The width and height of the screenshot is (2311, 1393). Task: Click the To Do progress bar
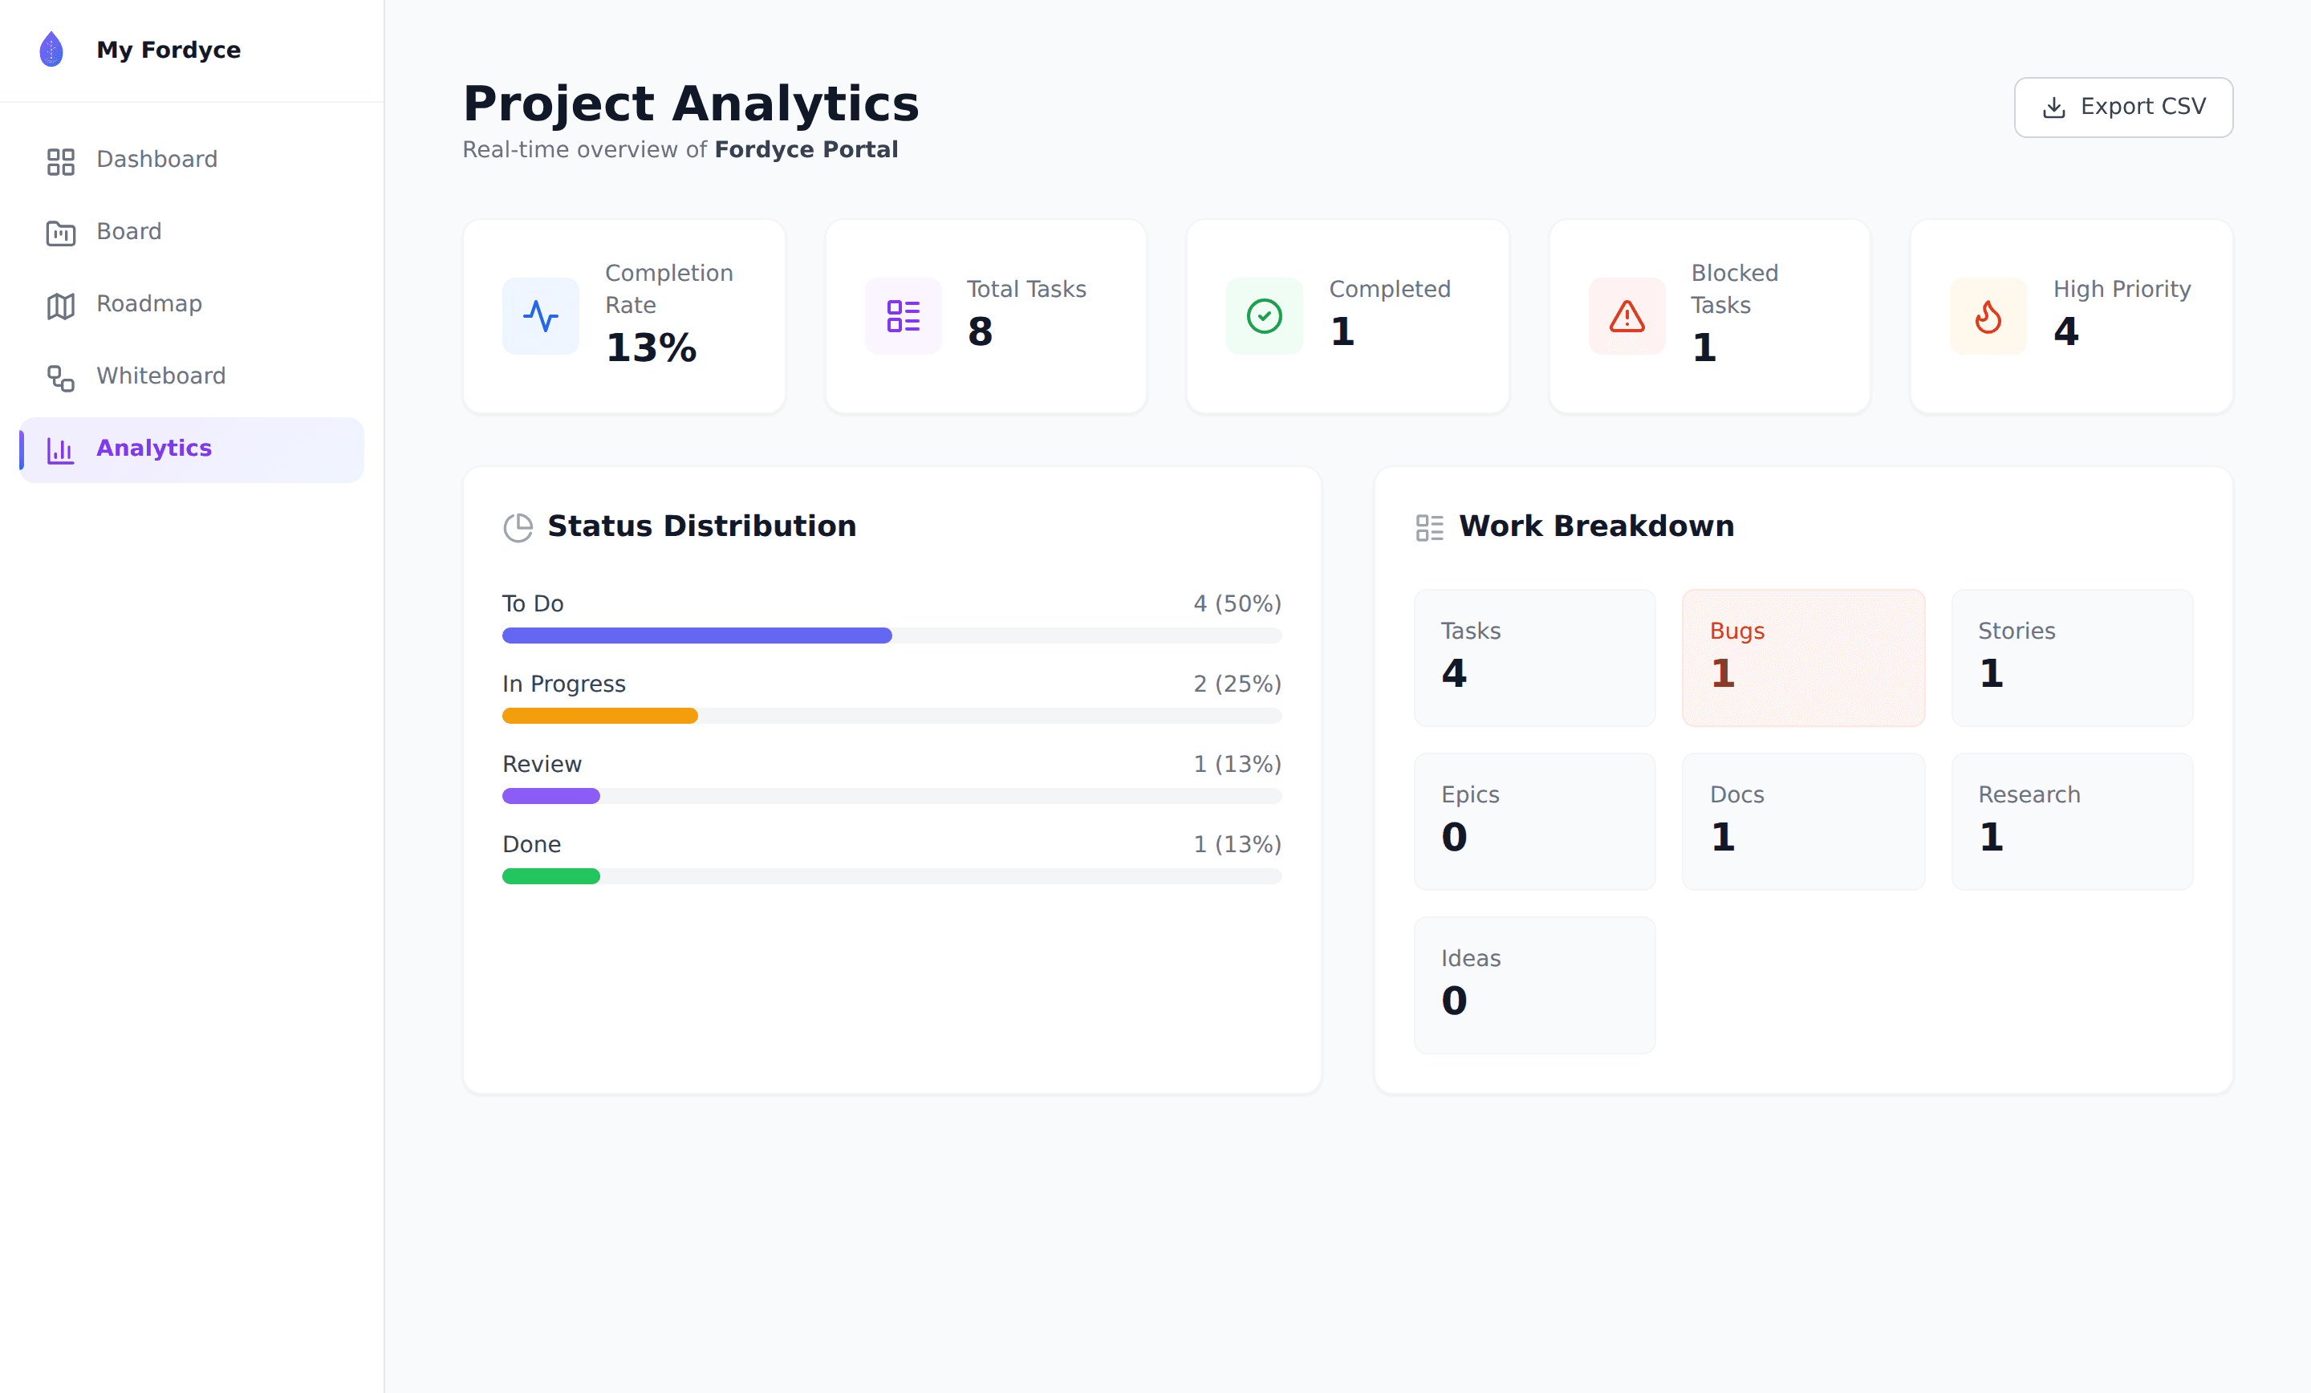pos(892,635)
